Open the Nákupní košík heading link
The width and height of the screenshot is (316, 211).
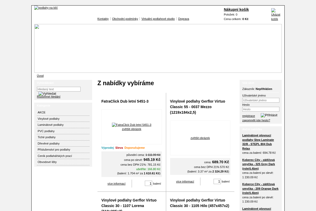point(236,9)
